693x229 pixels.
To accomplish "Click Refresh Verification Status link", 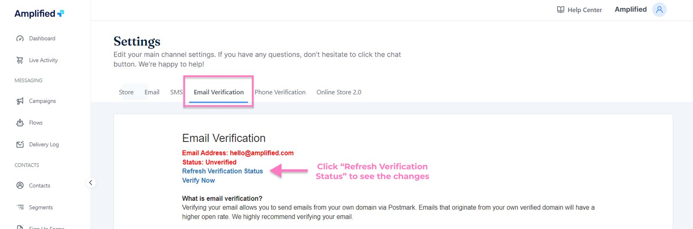I will coord(222,171).
